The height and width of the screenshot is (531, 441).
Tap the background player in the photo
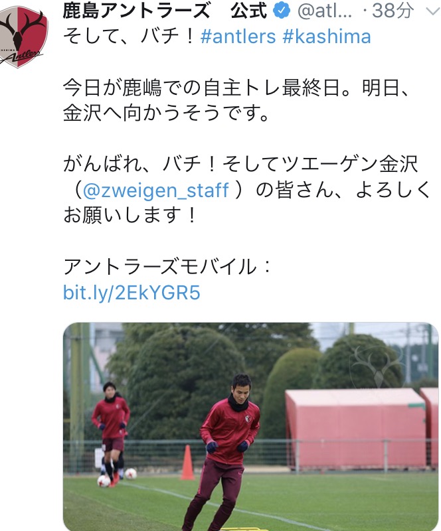(x=111, y=434)
